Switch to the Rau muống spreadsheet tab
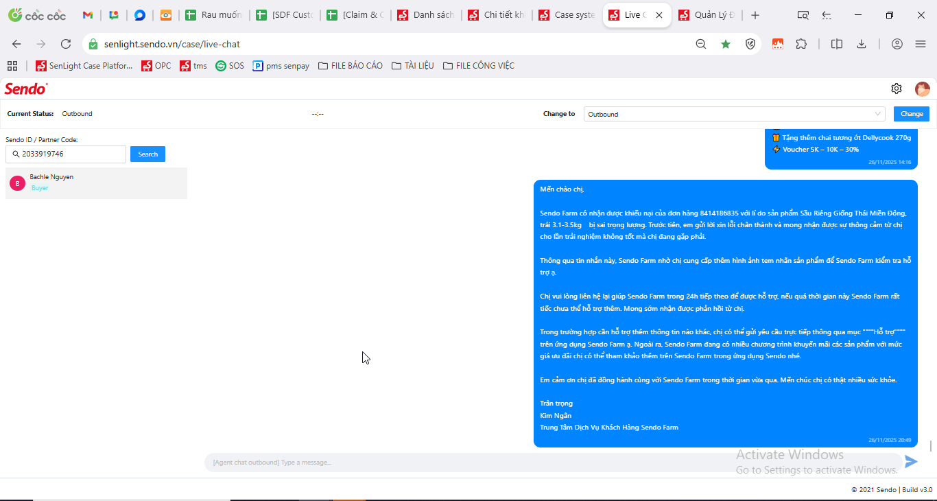Image resolution: width=937 pixels, height=501 pixels. click(x=213, y=15)
